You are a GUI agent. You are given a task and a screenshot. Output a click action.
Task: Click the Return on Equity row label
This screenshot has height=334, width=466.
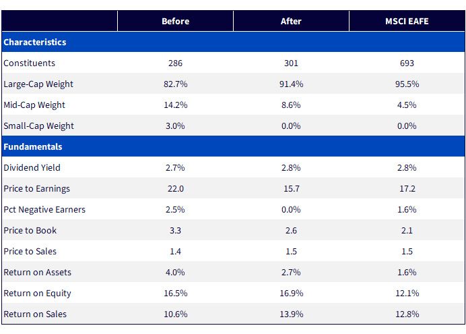[37, 294]
